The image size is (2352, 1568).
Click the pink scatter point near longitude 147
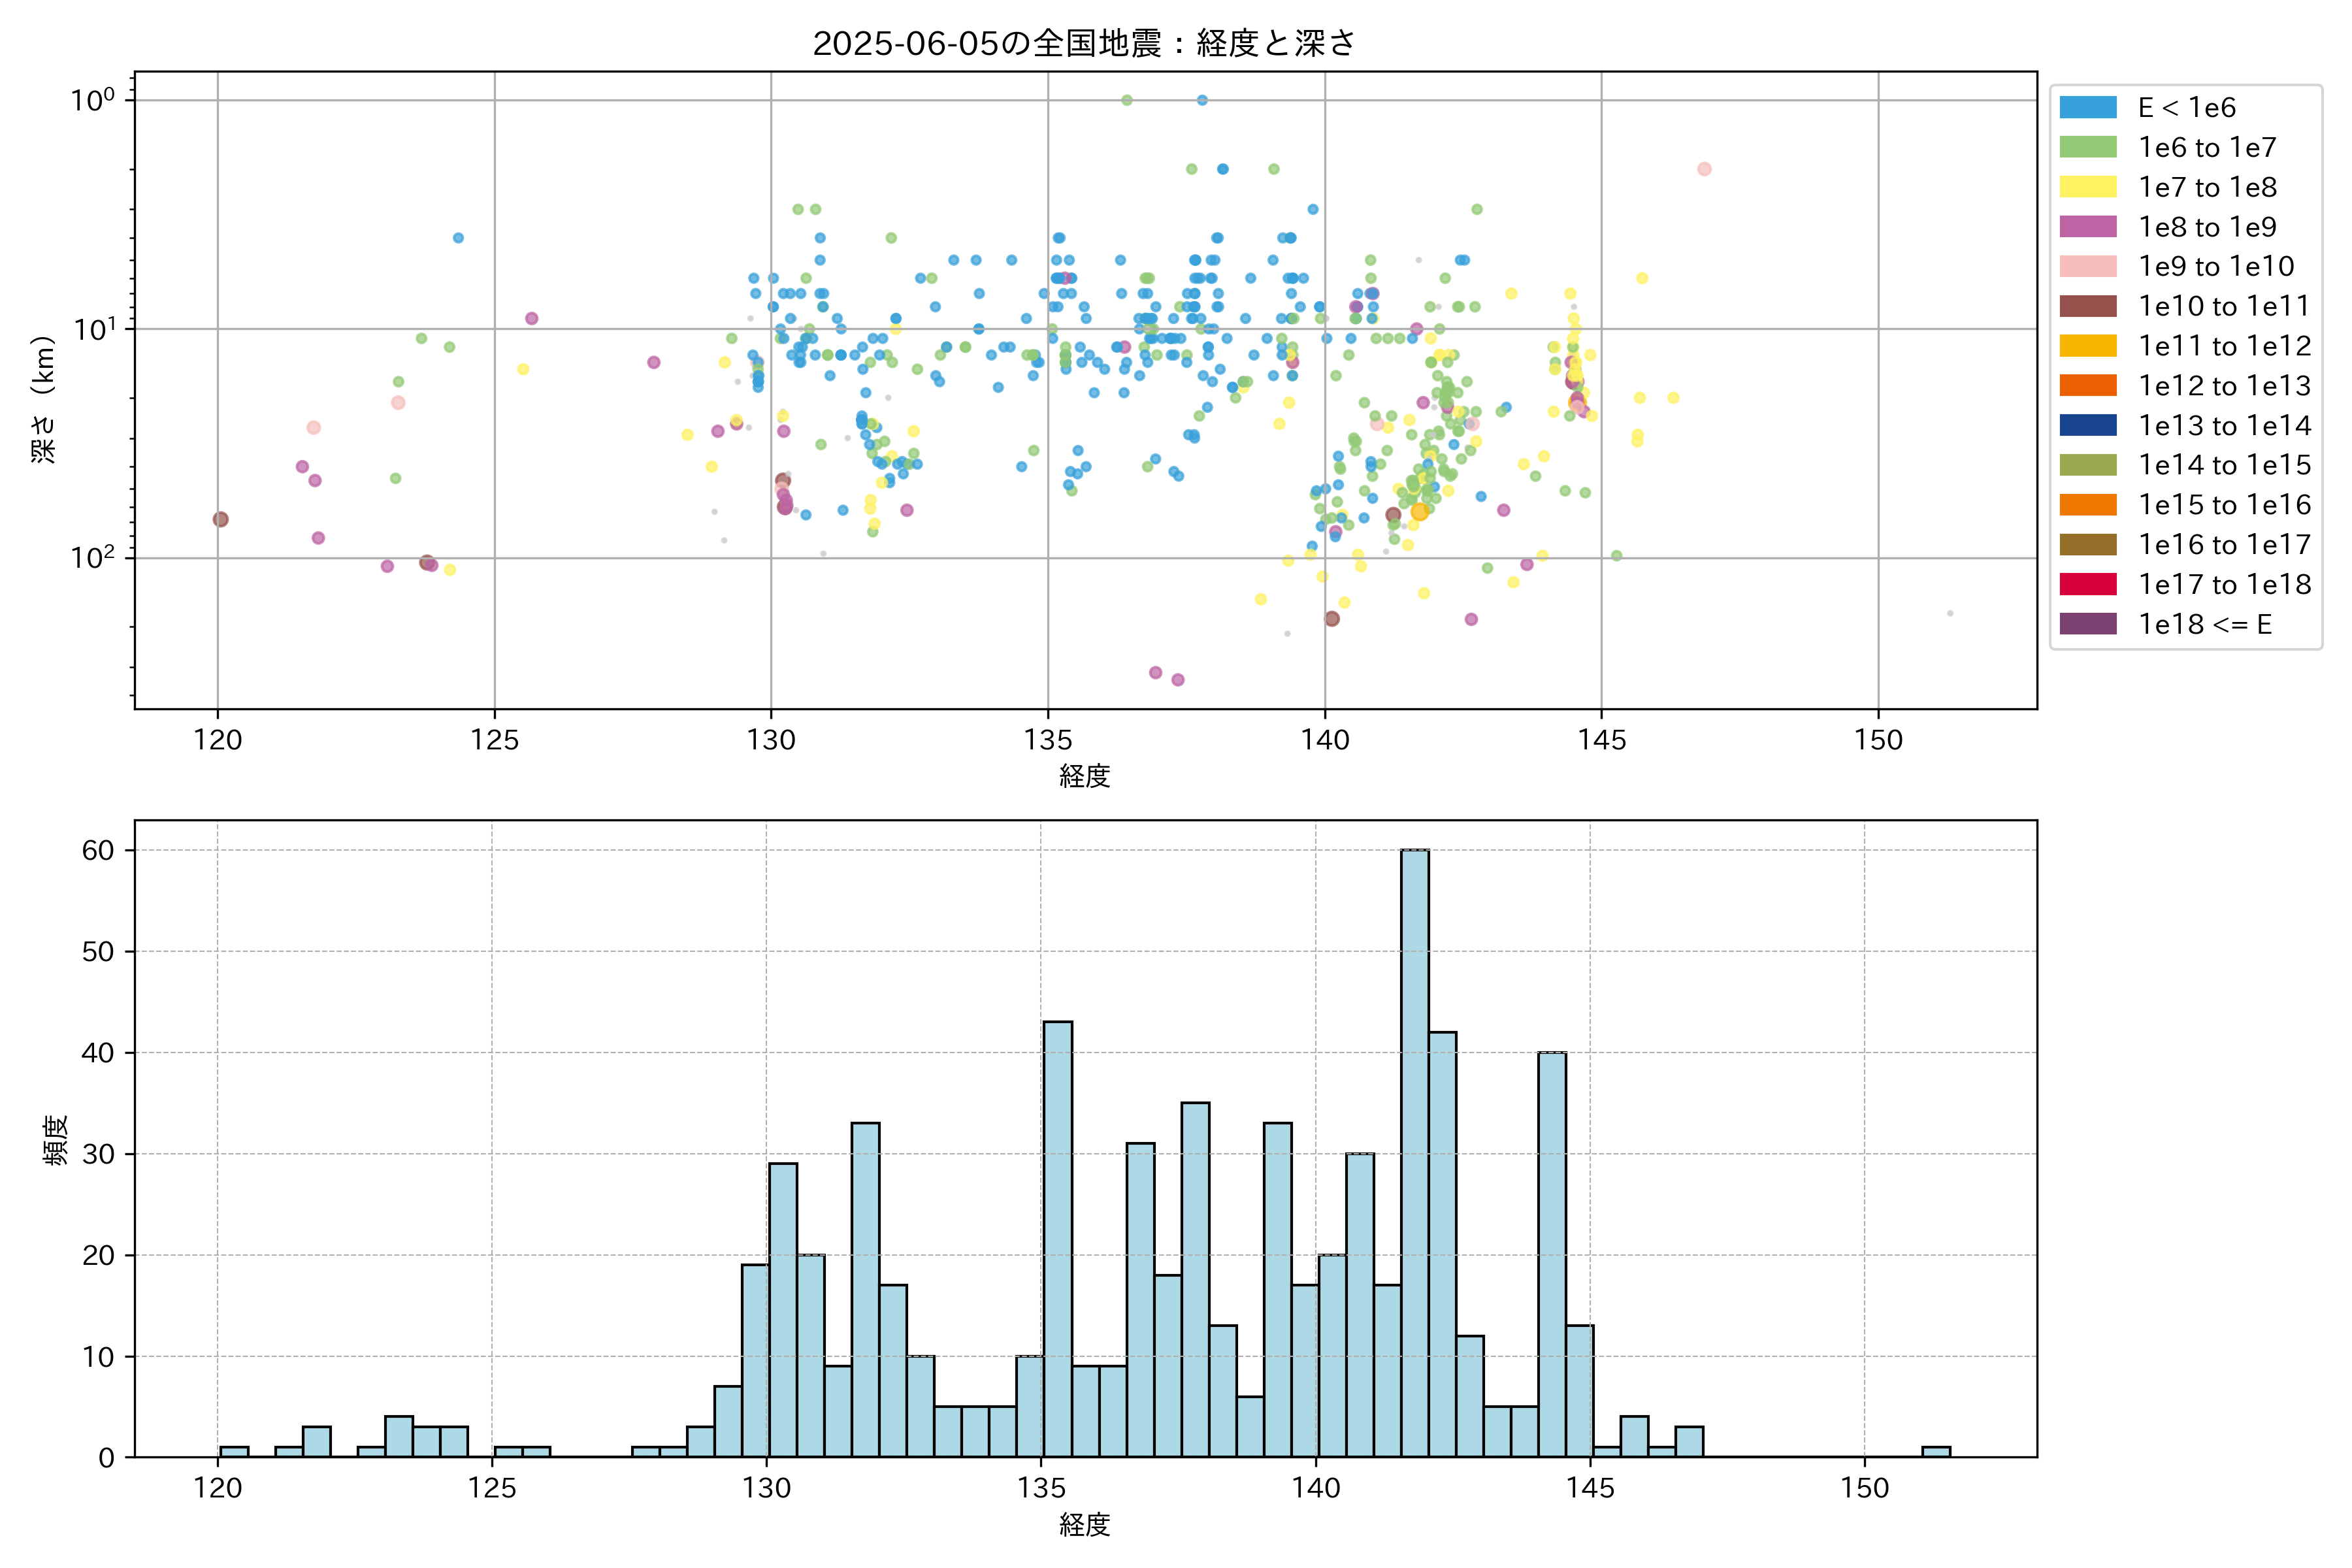click(x=1704, y=169)
